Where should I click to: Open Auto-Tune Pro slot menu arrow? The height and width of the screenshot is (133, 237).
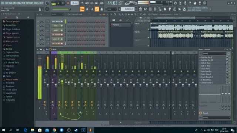[x=200, y=71]
